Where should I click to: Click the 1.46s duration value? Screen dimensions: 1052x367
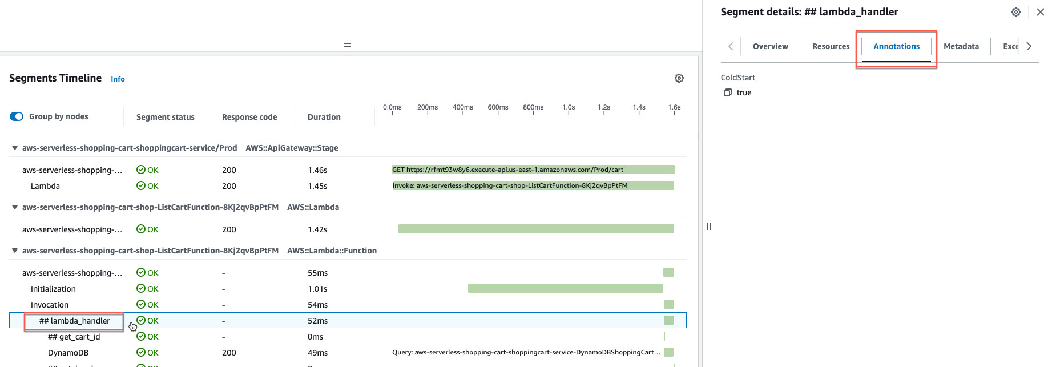317,170
